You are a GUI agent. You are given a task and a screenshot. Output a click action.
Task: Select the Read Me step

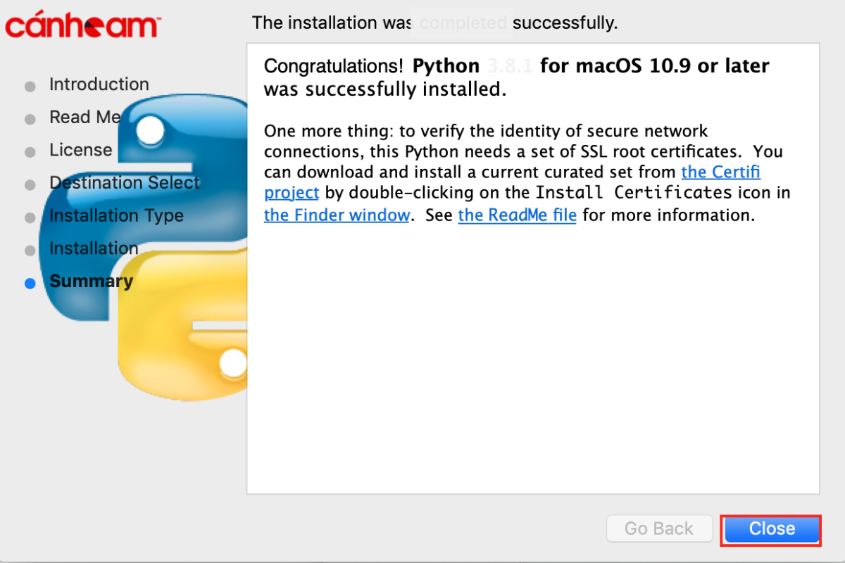85,118
